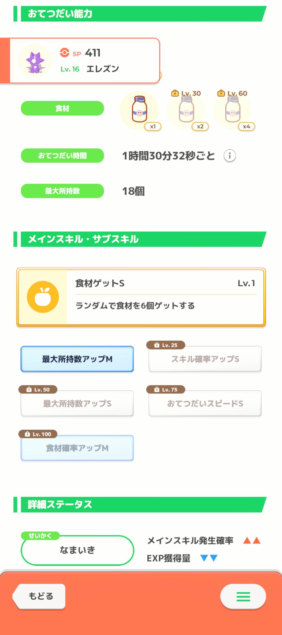The height and width of the screenshot is (635, 282).
Task: Tap the green 食材 label pill
Action: coord(62,108)
